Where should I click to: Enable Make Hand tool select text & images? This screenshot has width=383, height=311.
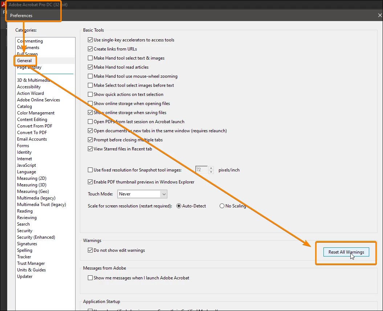point(90,58)
